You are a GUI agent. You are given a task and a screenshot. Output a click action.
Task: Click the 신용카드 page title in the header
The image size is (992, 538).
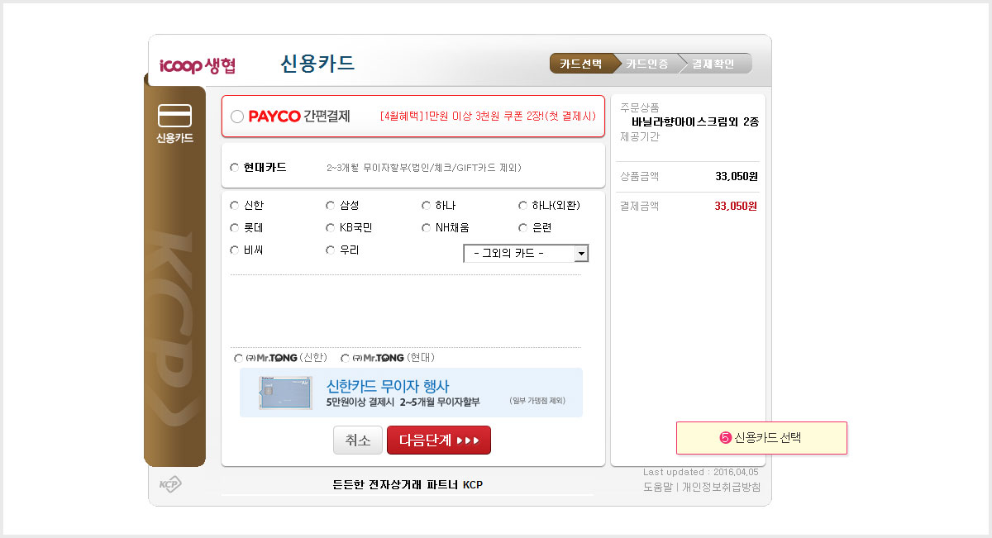click(x=317, y=64)
